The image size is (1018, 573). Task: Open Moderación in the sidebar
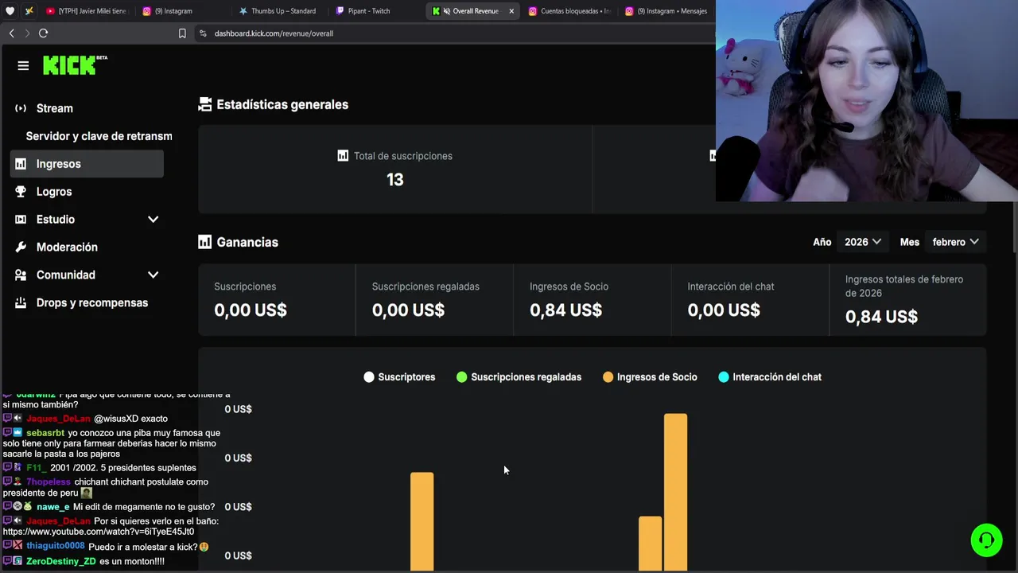tap(87, 248)
